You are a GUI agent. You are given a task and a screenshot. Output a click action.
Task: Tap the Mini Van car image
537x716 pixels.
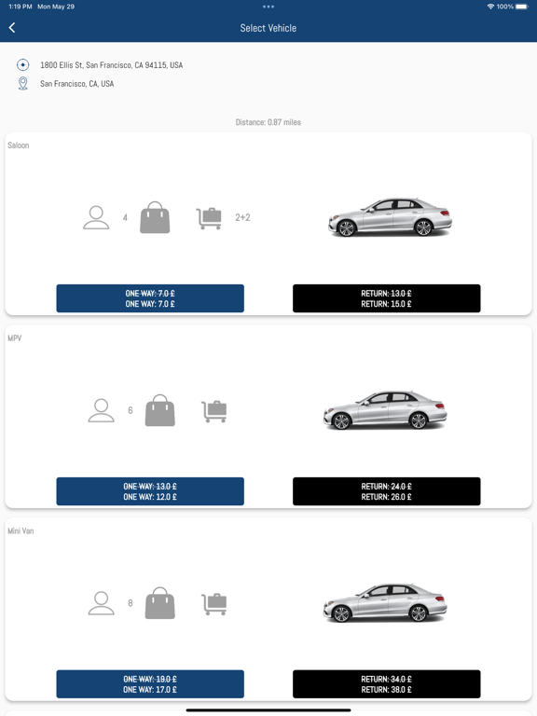click(385, 603)
